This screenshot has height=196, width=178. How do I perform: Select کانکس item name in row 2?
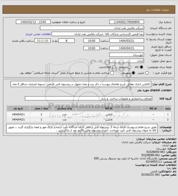(109, 119)
